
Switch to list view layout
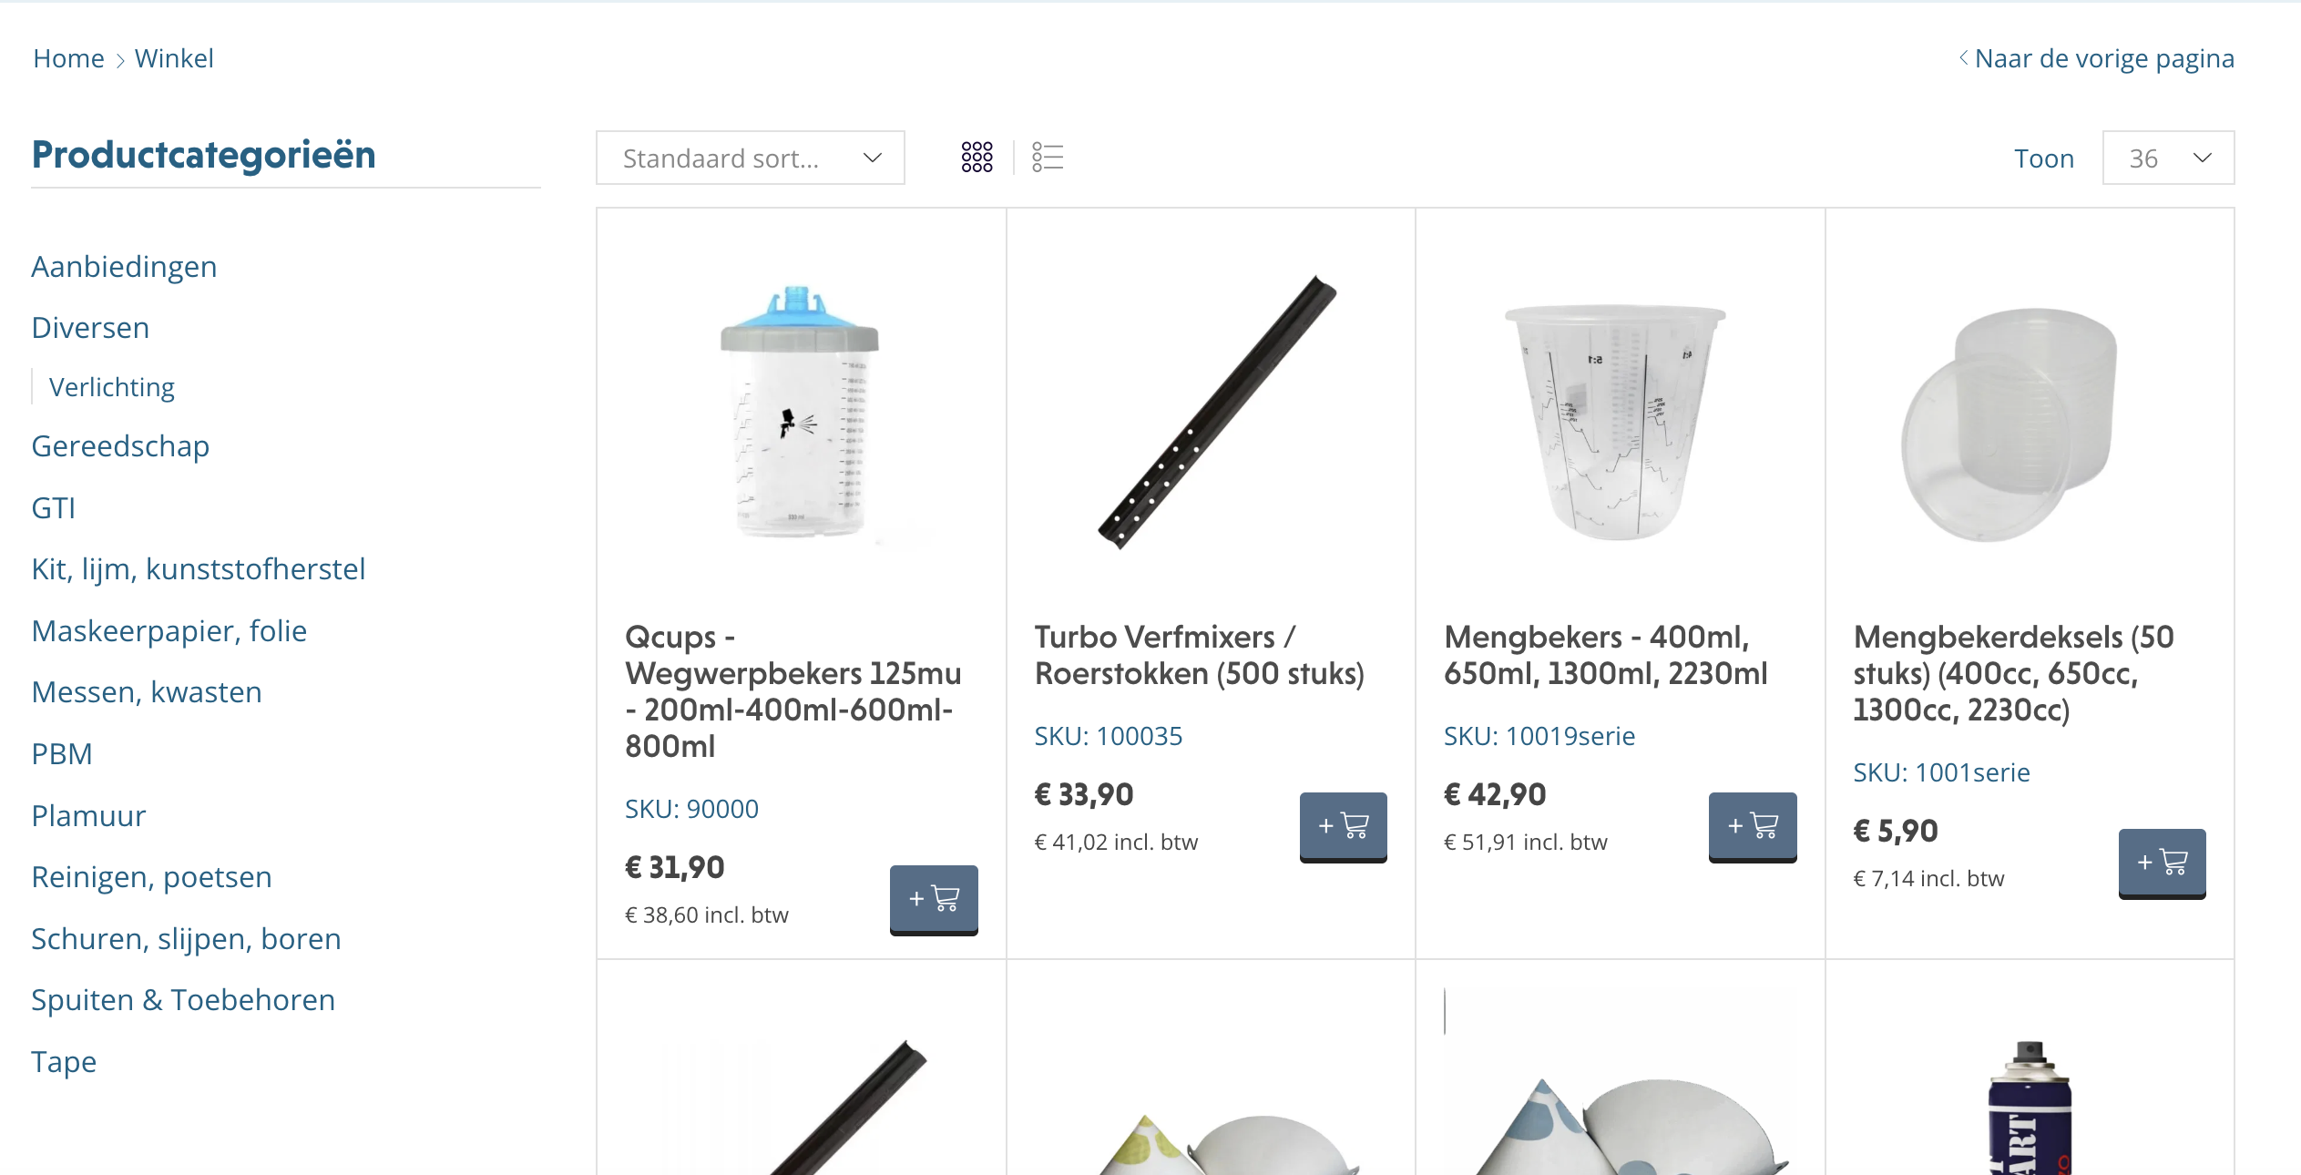pyautogui.click(x=1048, y=157)
